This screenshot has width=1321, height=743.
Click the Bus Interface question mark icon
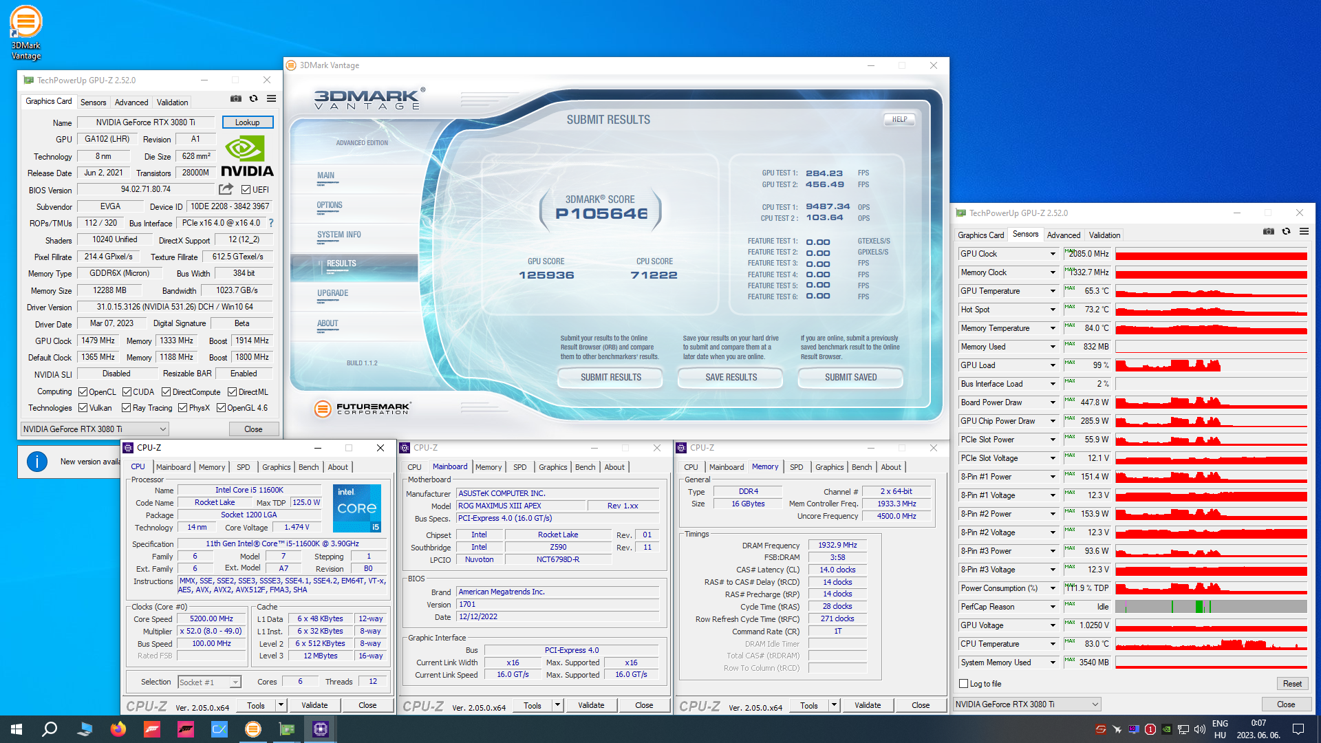coord(271,223)
